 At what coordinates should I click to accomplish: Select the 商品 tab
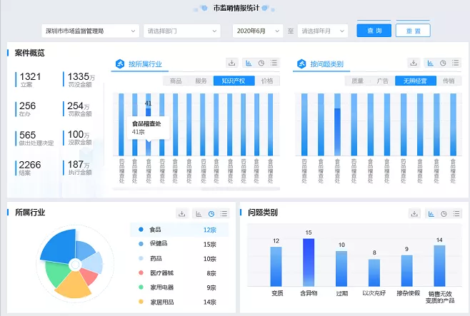click(176, 81)
